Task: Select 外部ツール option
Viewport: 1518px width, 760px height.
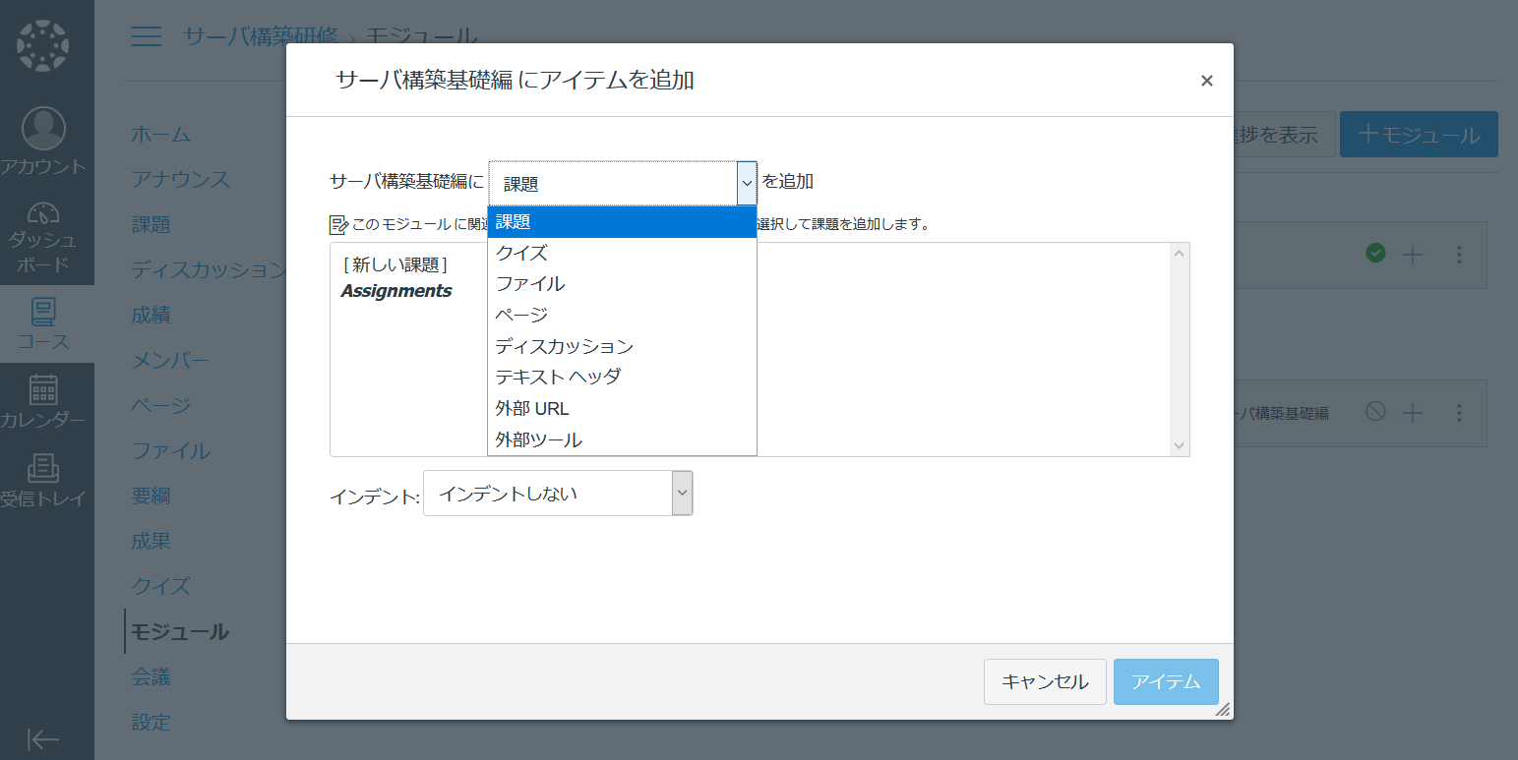Action: click(622, 439)
